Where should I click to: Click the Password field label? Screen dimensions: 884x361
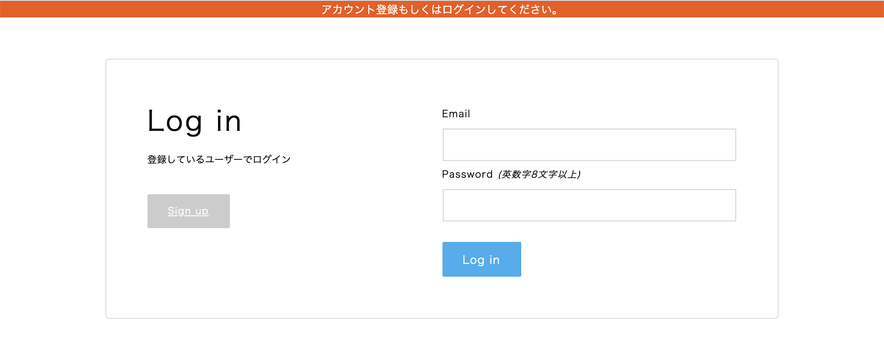point(468,174)
